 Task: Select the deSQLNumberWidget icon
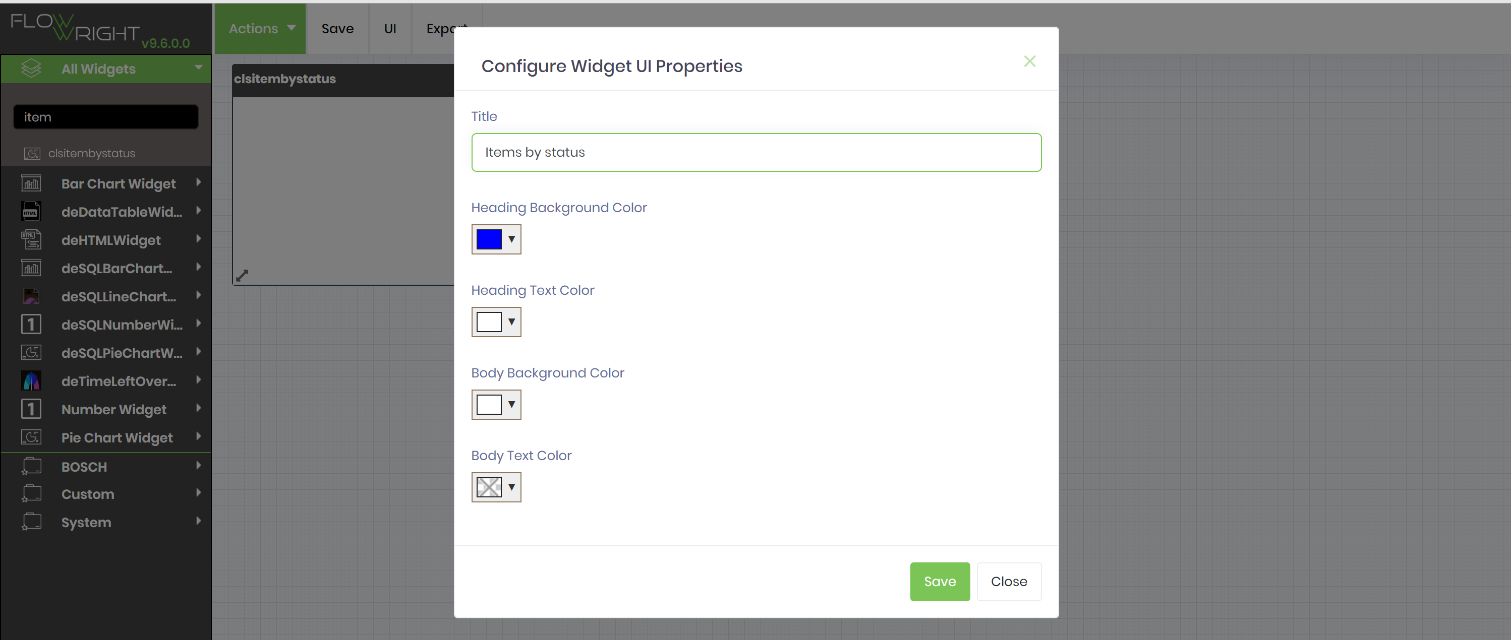pos(31,324)
